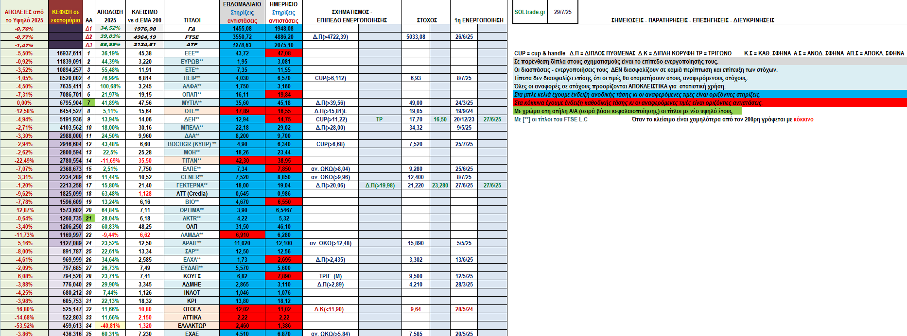Select the red activation date 28/5/24
Screen dimensions: 907x336
coord(464,309)
